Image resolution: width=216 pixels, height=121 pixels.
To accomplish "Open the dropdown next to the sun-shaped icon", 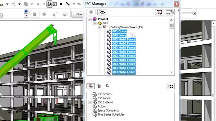I will (x=20, y=4).
